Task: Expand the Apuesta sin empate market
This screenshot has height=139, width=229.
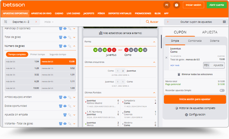Action: 74,115
